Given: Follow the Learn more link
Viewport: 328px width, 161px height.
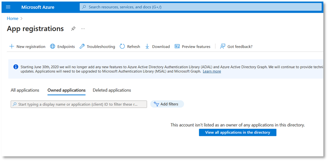Looking at the screenshot, I should tap(212, 71).
